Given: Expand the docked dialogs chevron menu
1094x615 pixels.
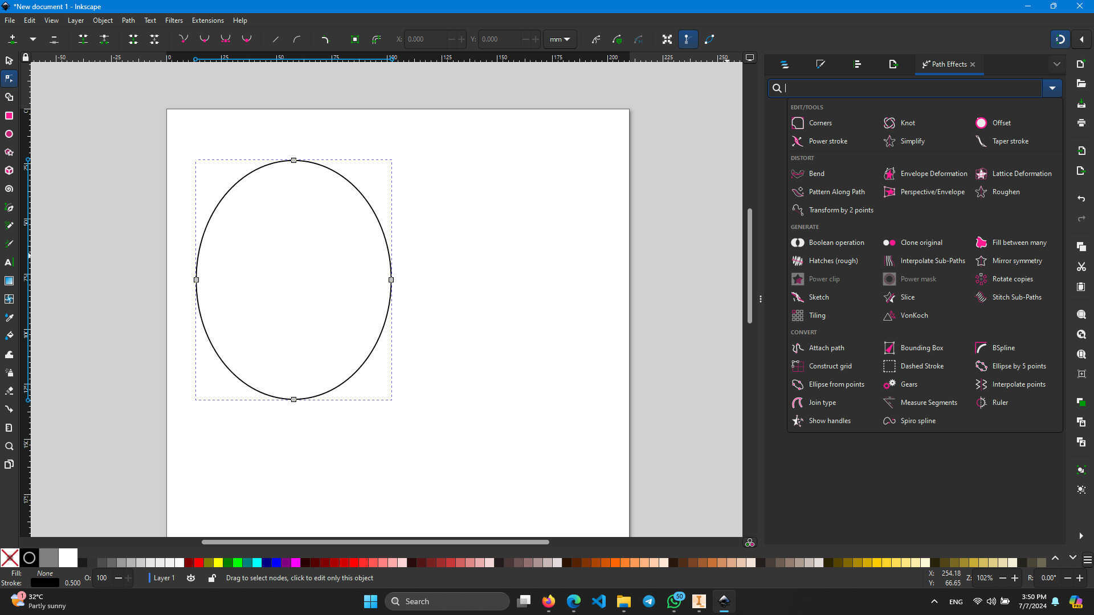Looking at the screenshot, I should [1057, 64].
